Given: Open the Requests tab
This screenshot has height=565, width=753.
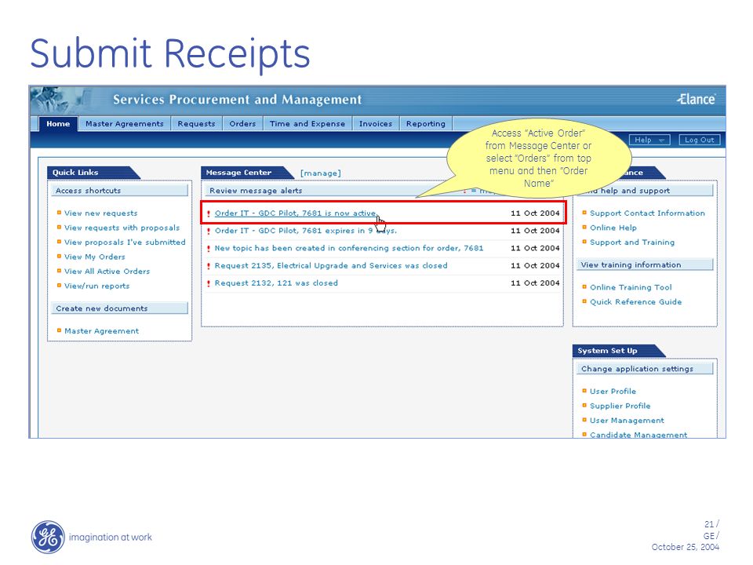Looking at the screenshot, I should click(196, 123).
